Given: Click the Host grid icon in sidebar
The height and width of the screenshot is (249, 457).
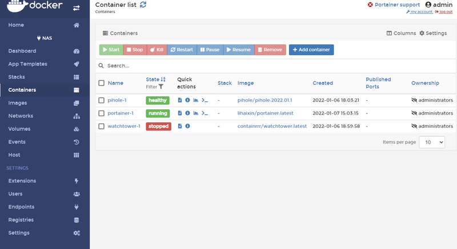Looking at the screenshot, I should (77, 155).
